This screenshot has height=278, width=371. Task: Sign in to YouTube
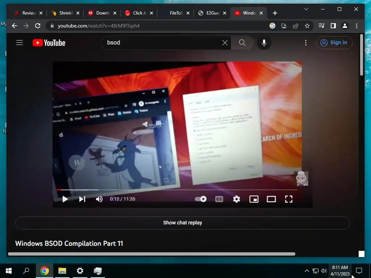[x=334, y=43]
